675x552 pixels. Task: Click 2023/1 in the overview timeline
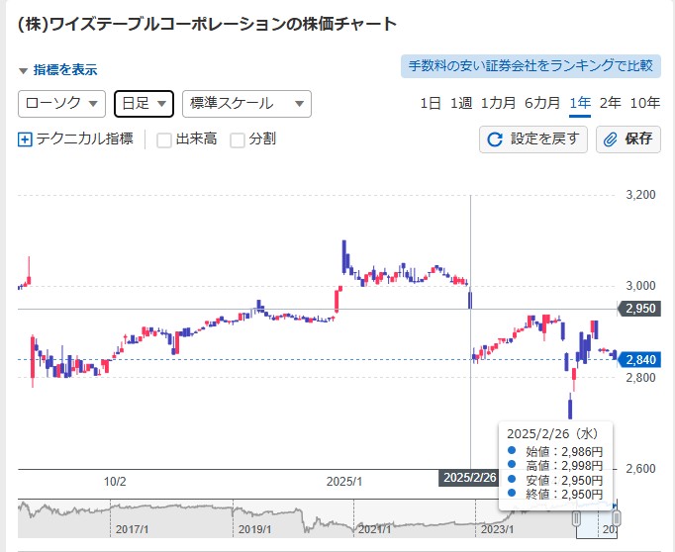coord(497,529)
